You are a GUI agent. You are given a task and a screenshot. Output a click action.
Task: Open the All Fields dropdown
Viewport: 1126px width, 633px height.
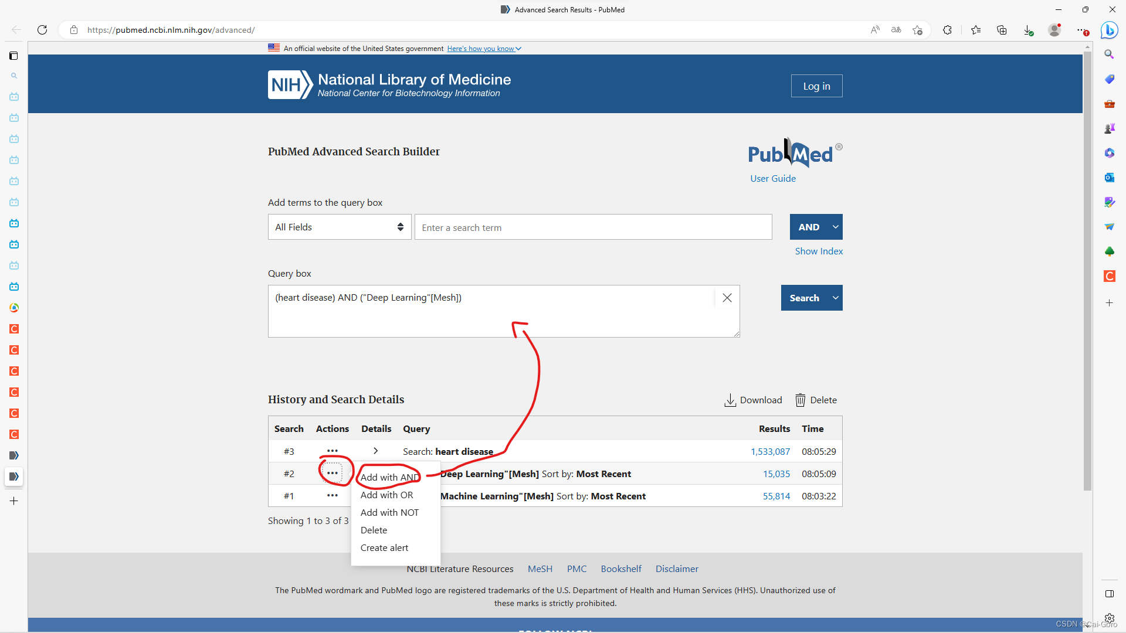coord(340,227)
